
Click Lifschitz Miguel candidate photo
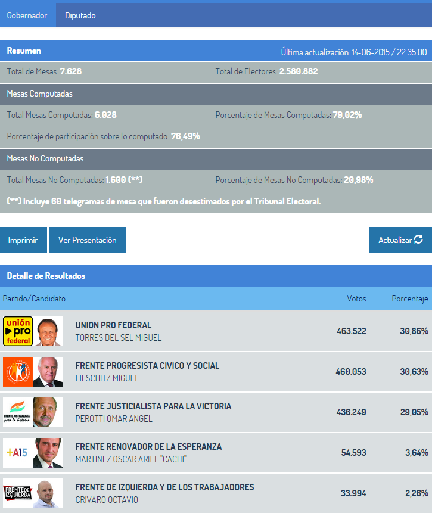[48, 372]
